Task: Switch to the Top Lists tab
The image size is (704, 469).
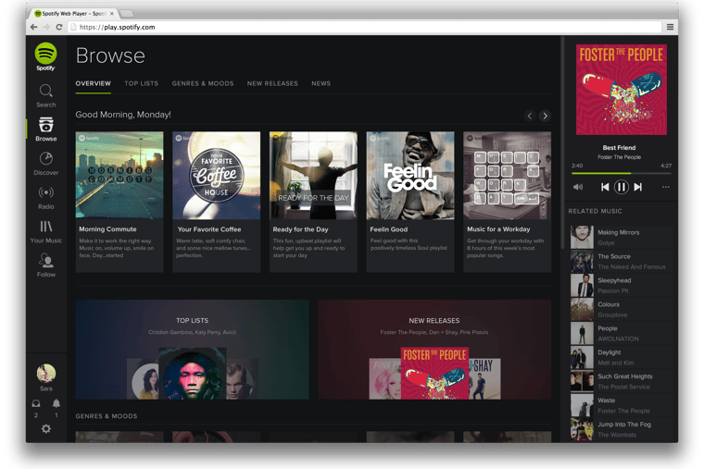Action: tap(141, 83)
